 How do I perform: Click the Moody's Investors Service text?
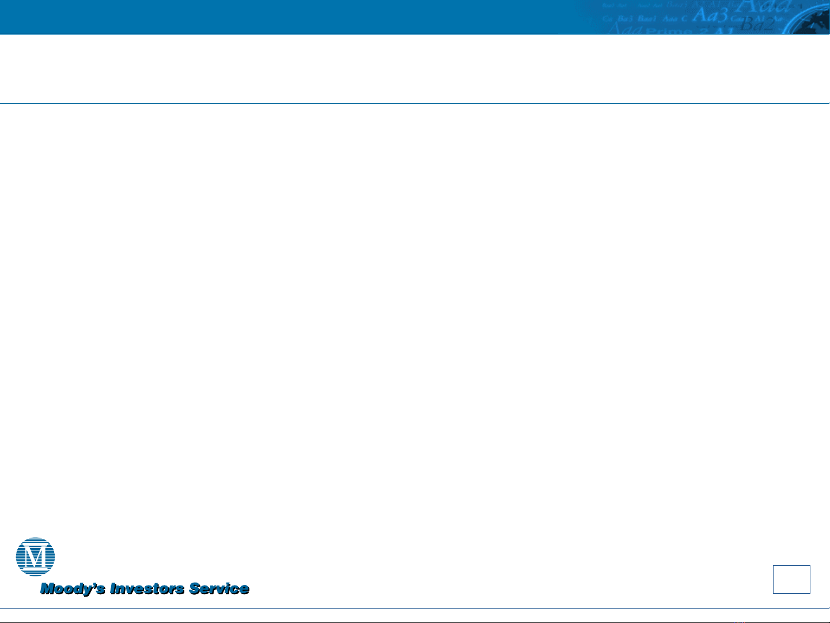tap(145, 589)
